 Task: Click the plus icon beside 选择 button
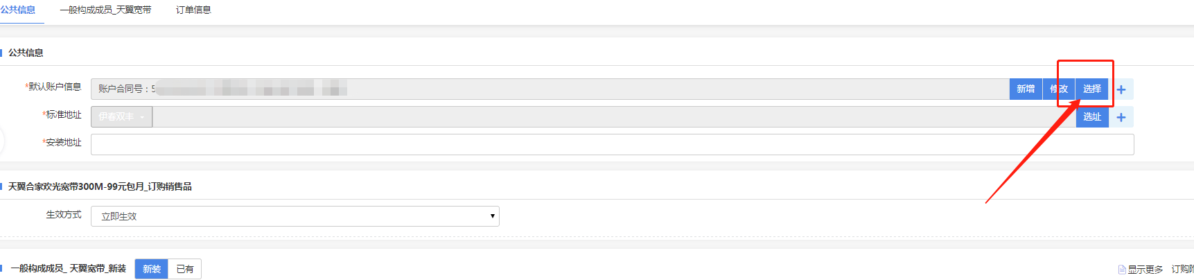tap(1121, 89)
